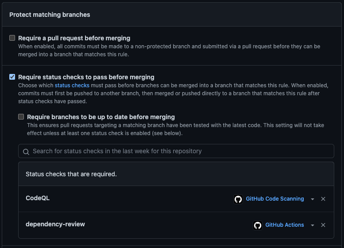Click the GitHub Code Scanning link
The height and width of the screenshot is (248, 344).
pos(274,199)
